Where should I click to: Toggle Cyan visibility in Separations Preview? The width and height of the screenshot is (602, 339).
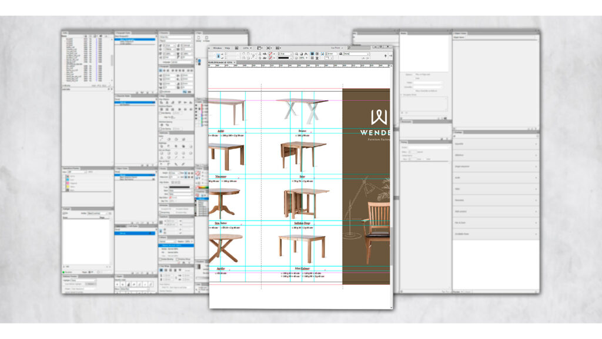(x=63, y=180)
